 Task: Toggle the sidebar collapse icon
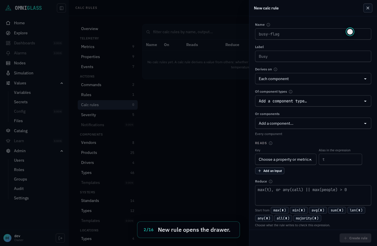coord(61,8)
